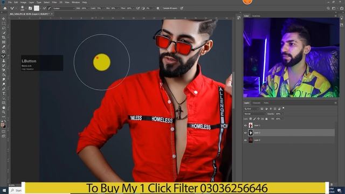Open the Windows Start button
345x194 pixels.
(4, 190)
